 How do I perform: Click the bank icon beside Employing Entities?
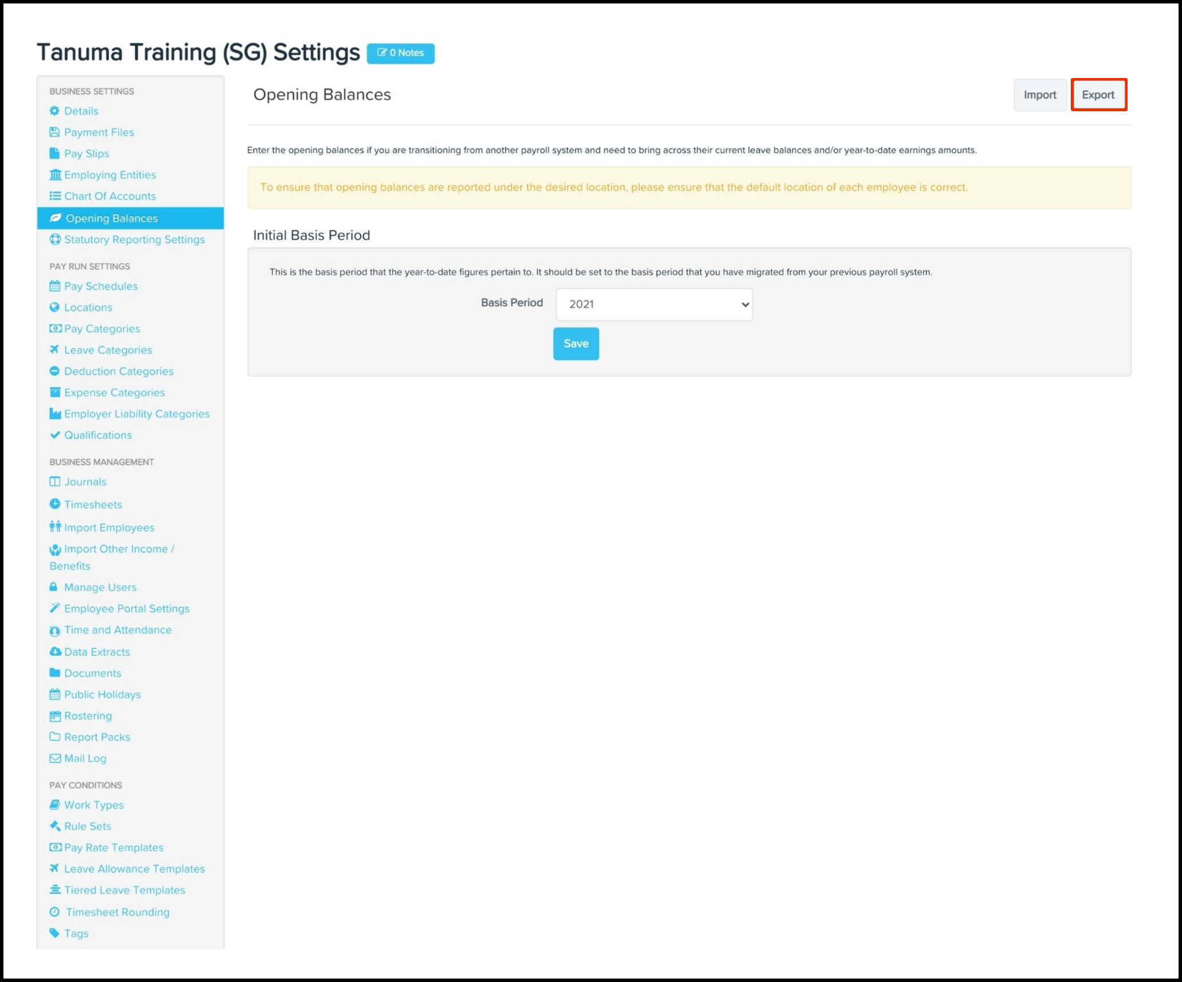55,174
